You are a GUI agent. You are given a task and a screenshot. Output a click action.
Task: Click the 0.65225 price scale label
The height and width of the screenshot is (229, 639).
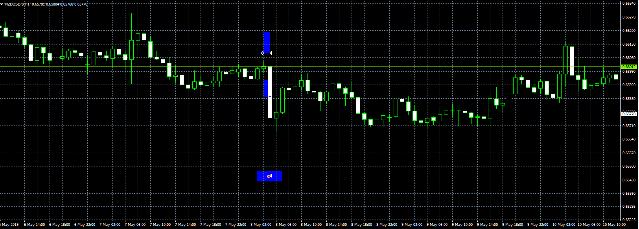click(x=629, y=220)
